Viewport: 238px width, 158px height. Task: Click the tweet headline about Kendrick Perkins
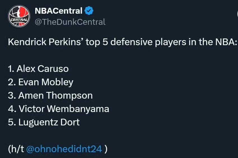tap(122, 42)
